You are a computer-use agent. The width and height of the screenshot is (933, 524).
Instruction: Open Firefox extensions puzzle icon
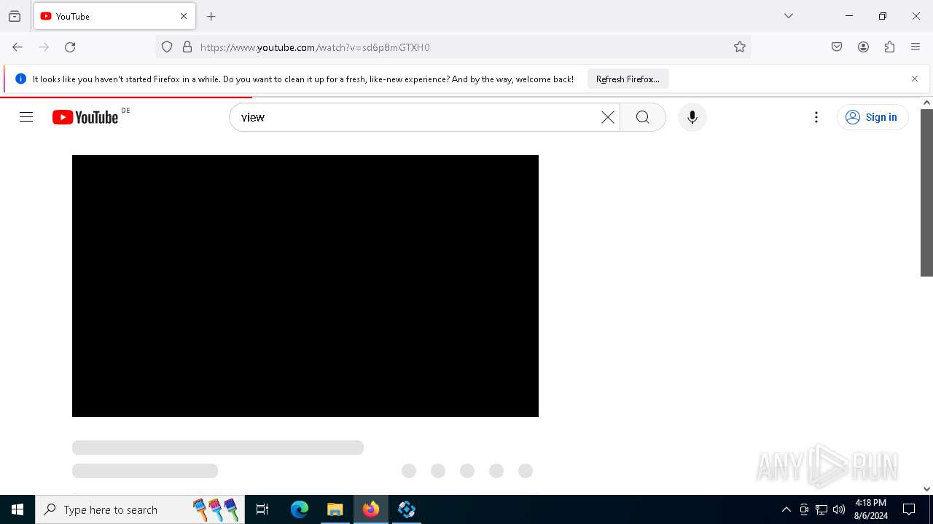tap(889, 47)
